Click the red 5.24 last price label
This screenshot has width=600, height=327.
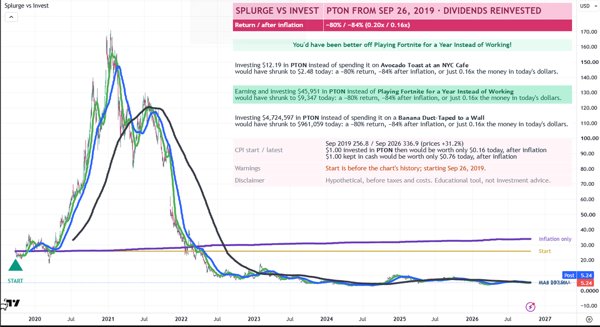(x=585, y=283)
